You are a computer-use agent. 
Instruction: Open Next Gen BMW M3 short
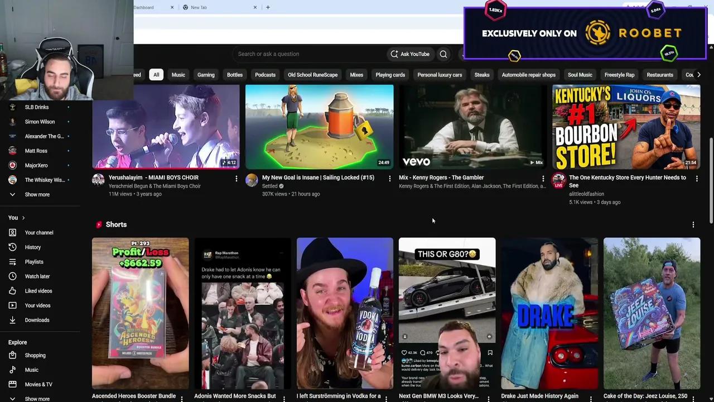pyautogui.click(x=447, y=313)
